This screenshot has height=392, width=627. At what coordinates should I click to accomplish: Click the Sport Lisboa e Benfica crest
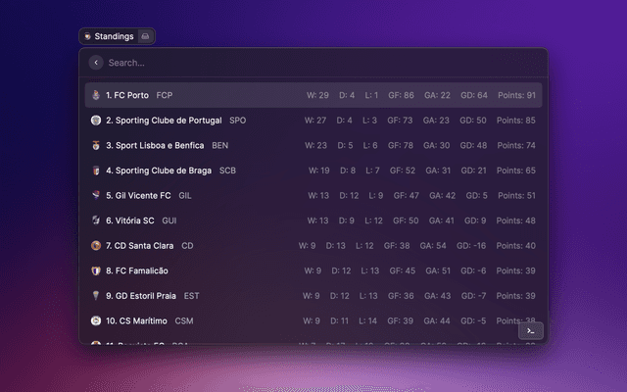(x=96, y=145)
